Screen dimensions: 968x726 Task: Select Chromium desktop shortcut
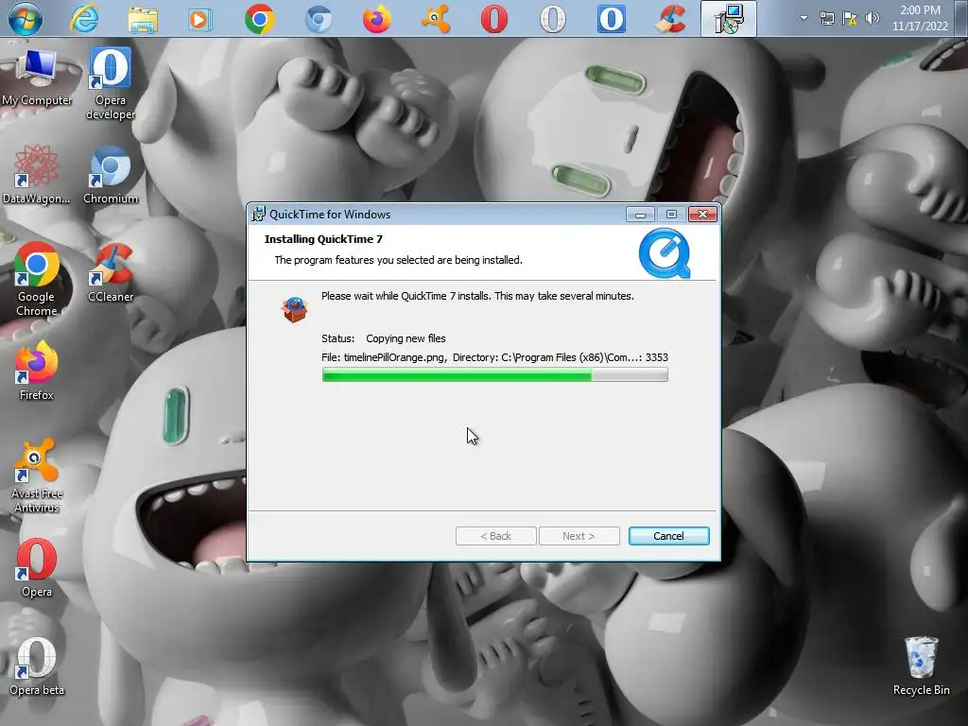coord(111,175)
